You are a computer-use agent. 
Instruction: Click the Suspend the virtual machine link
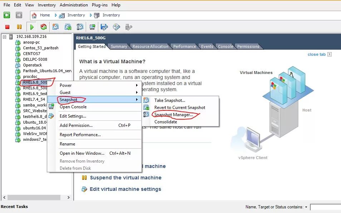point(126,178)
